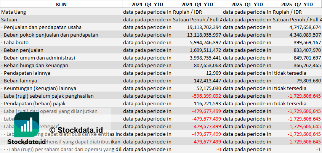Select the Pendapatan lainnya row label
Image resolution: width=322 pixels, height=153 pixels.
(x=26, y=73)
